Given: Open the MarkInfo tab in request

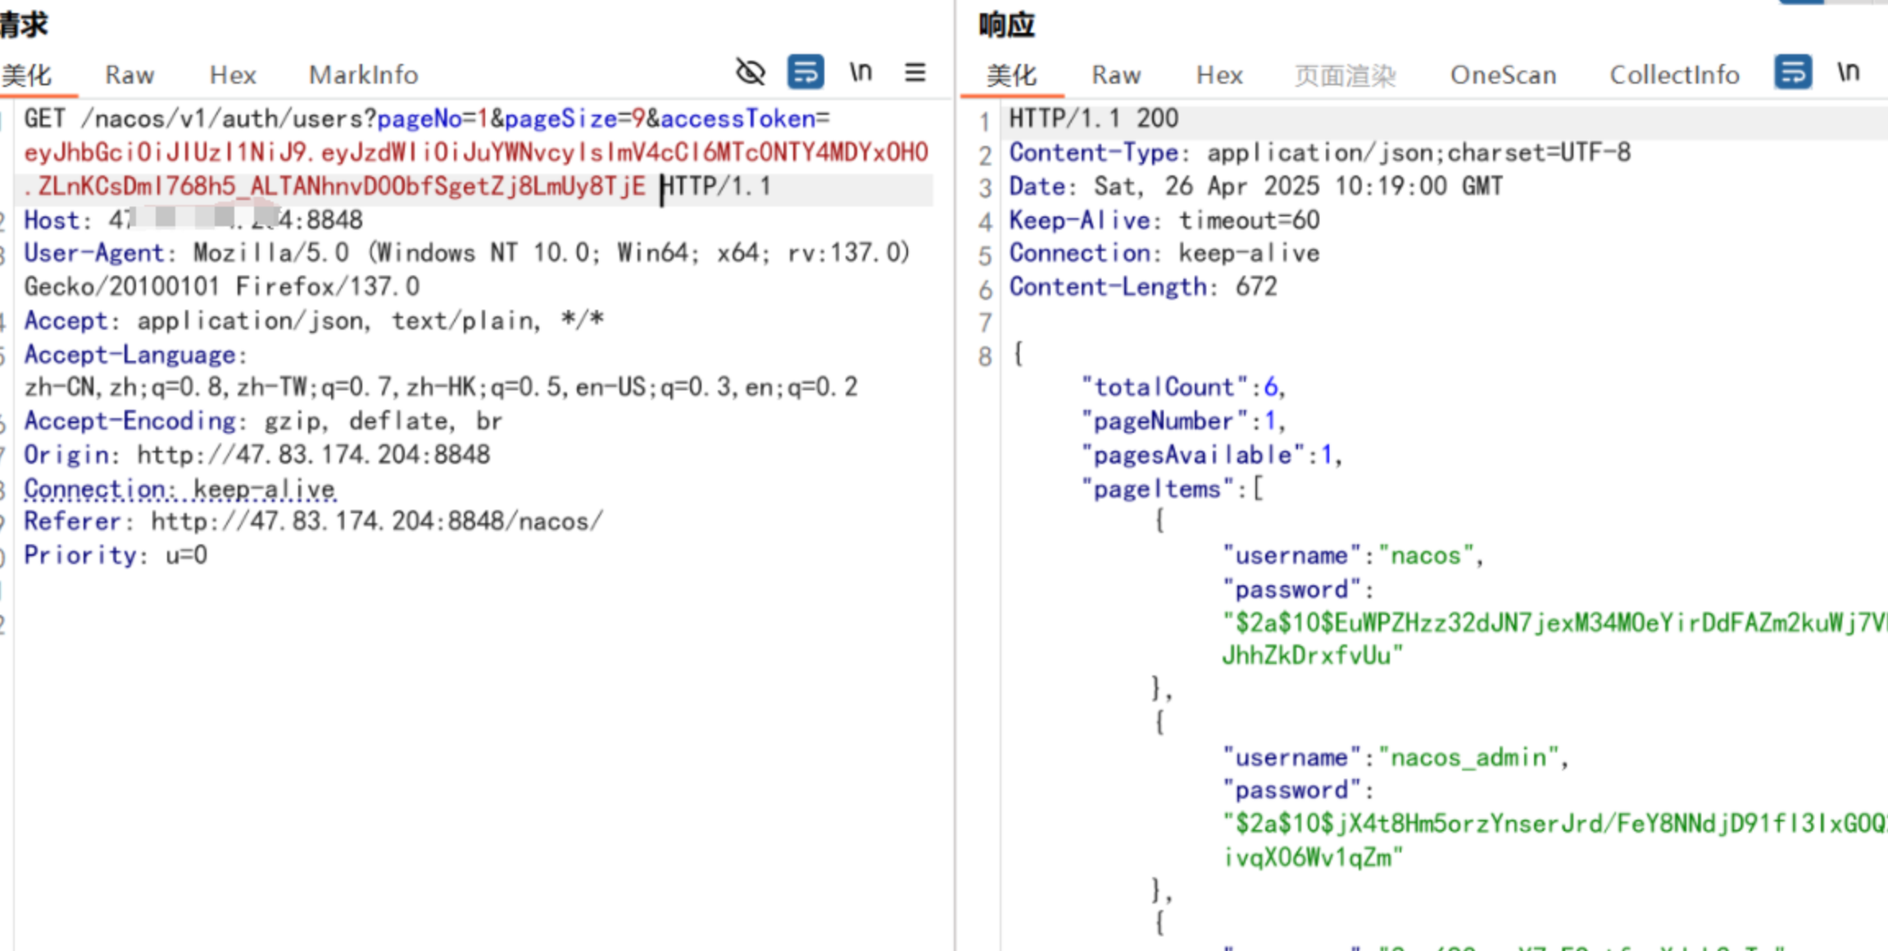Looking at the screenshot, I should point(363,75).
